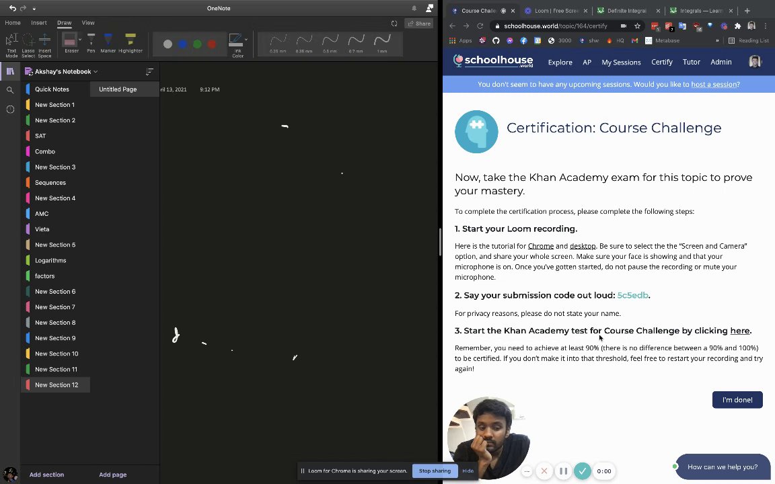The image size is (775, 484).
Task: Open Certify in schoolhouse navigation
Action: (662, 62)
